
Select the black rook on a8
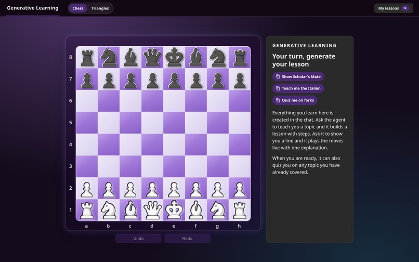[x=87, y=57]
